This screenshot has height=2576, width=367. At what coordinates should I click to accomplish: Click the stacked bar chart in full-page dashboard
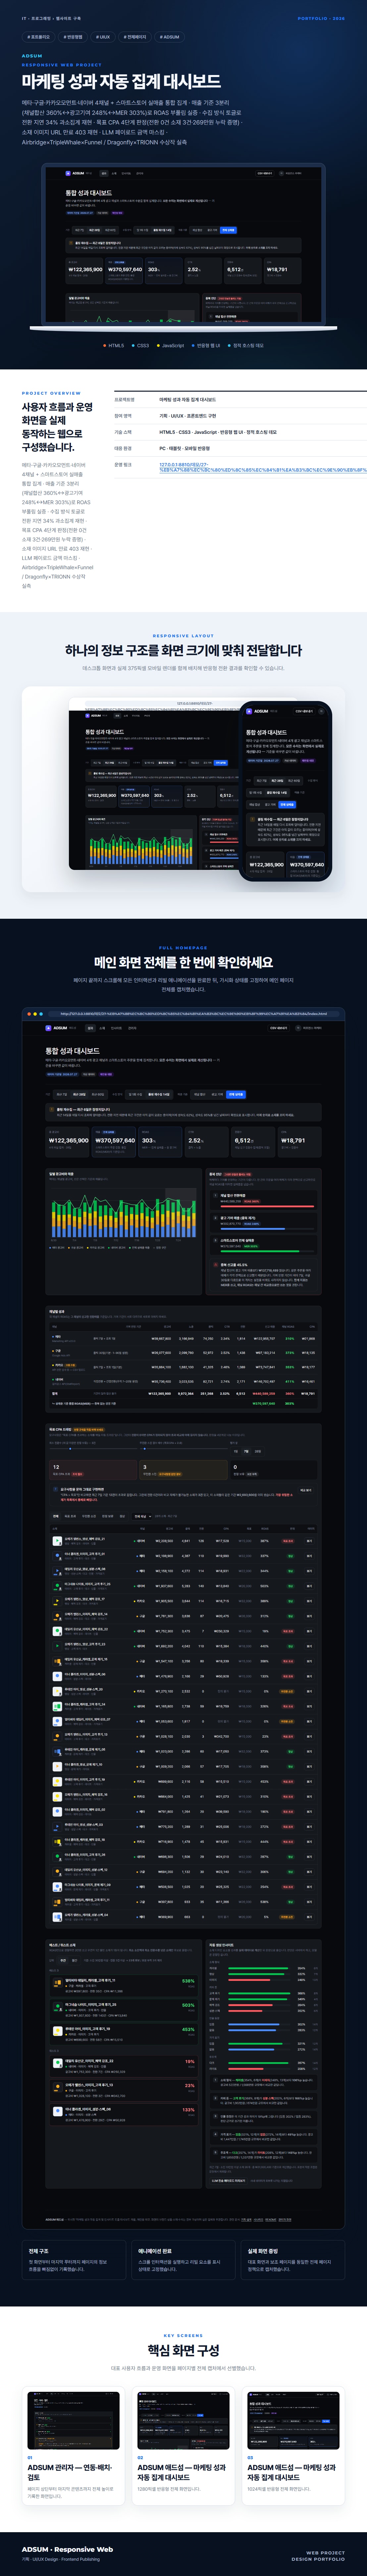point(124,1213)
